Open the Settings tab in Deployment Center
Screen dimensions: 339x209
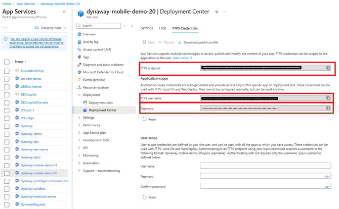coord(147,28)
